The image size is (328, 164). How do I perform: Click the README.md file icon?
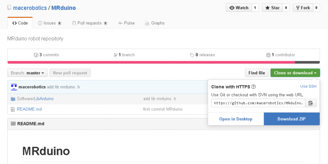click(13, 109)
